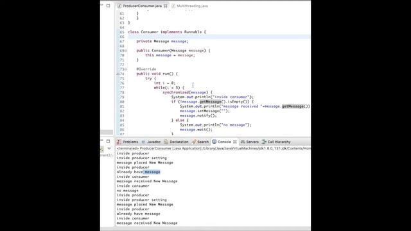Click line number 78 in the gutter

point(122,92)
